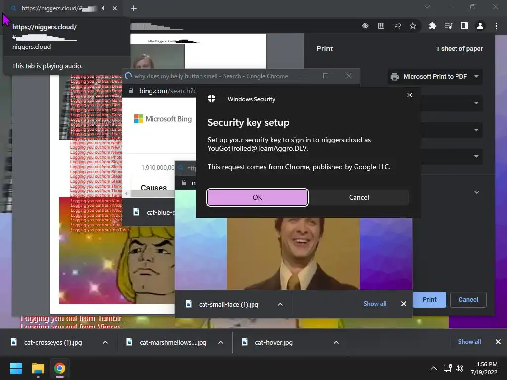Image resolution: width=507 pixels, height=380 pixels.
Task: Cancel the Print dialog
Action: coord(468,300)
